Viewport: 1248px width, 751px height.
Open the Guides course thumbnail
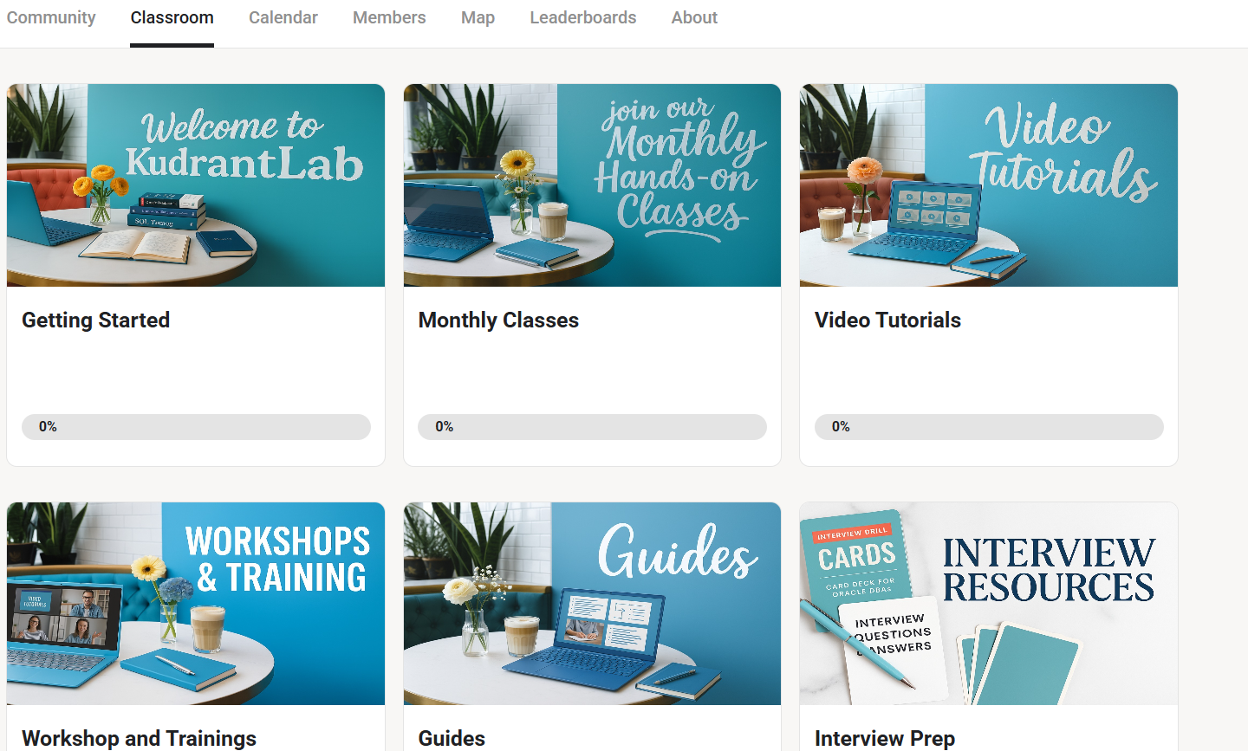592,604
